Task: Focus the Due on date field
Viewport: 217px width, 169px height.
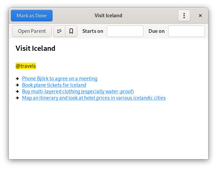Action: 186,31
